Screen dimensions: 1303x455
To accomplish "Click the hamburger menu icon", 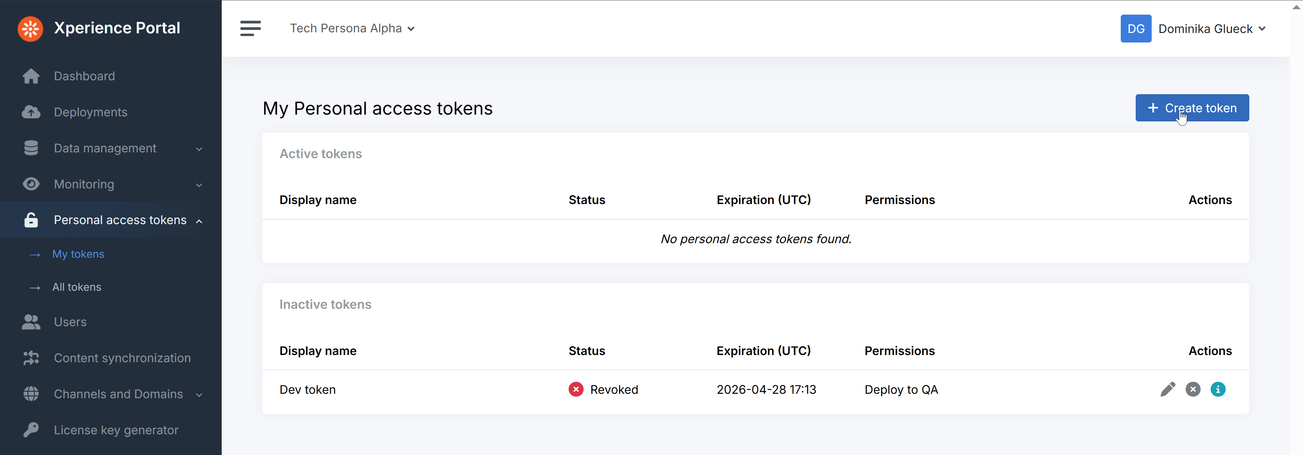I will (250, 28).
